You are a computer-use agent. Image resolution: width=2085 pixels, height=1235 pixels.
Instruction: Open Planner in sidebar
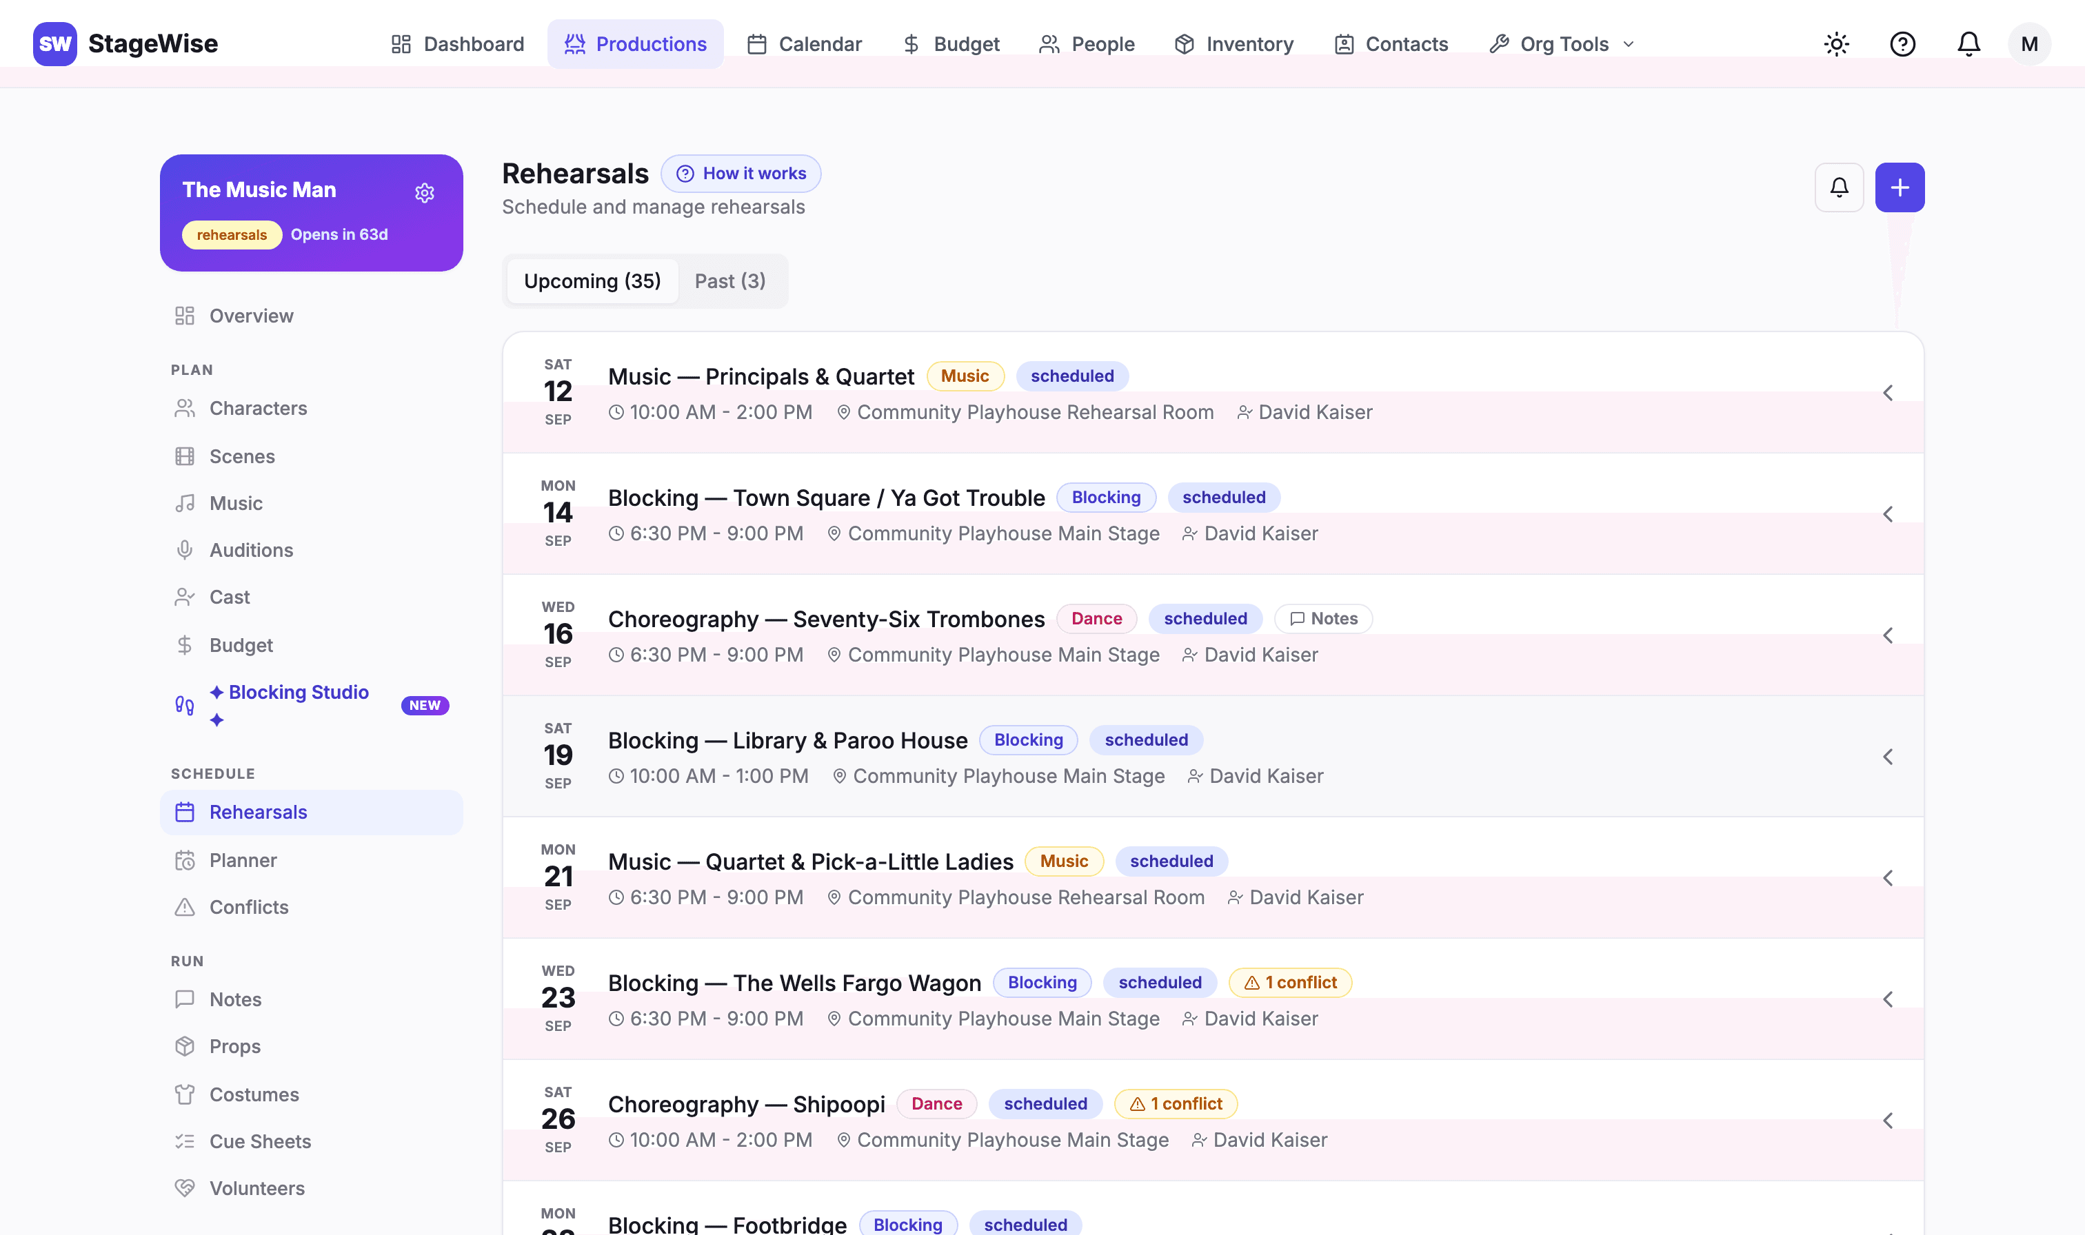pos(311,861)
